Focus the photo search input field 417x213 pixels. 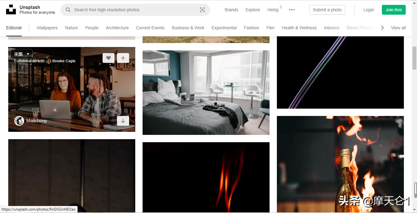(135, 10)
